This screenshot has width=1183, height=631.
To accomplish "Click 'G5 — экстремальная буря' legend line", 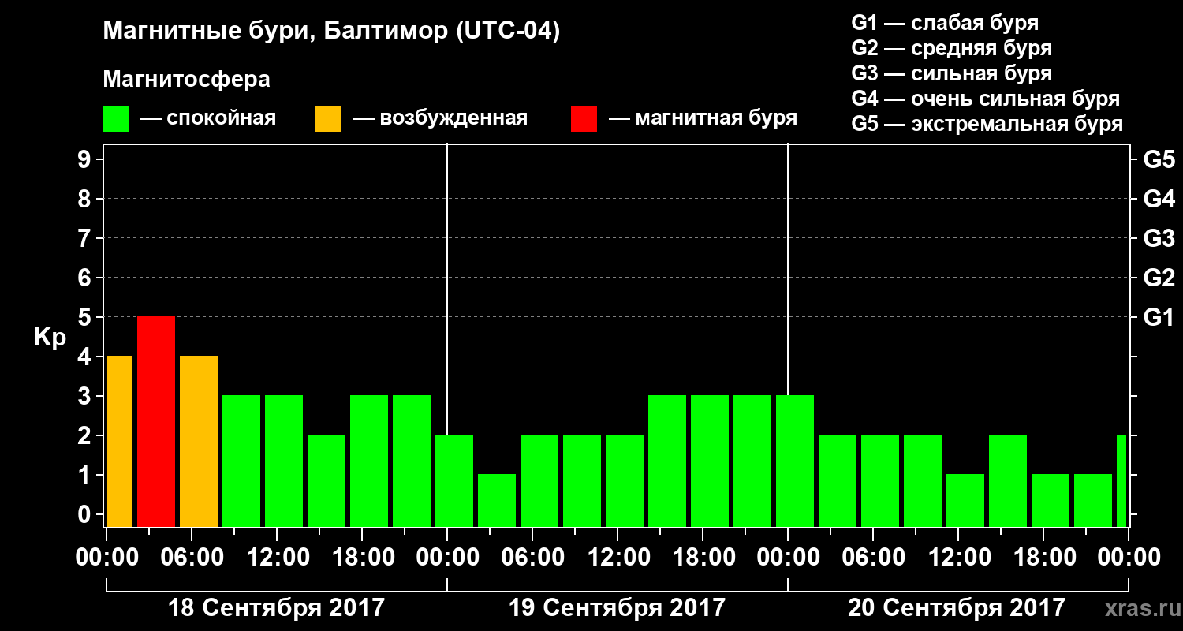I will click(987, 125).
